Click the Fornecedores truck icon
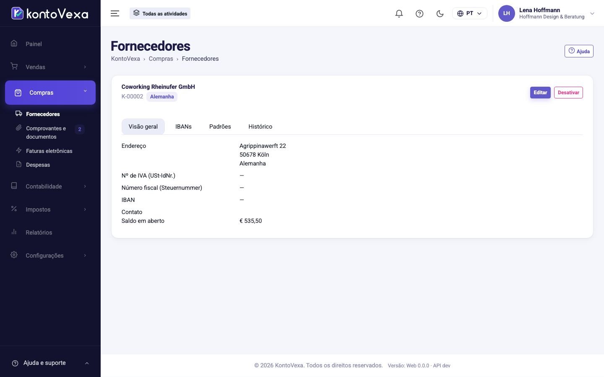The image size is (604, 377). (x=19, y=114)
